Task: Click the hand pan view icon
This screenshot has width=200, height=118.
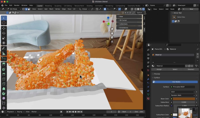Action: [x=112, y=33]
